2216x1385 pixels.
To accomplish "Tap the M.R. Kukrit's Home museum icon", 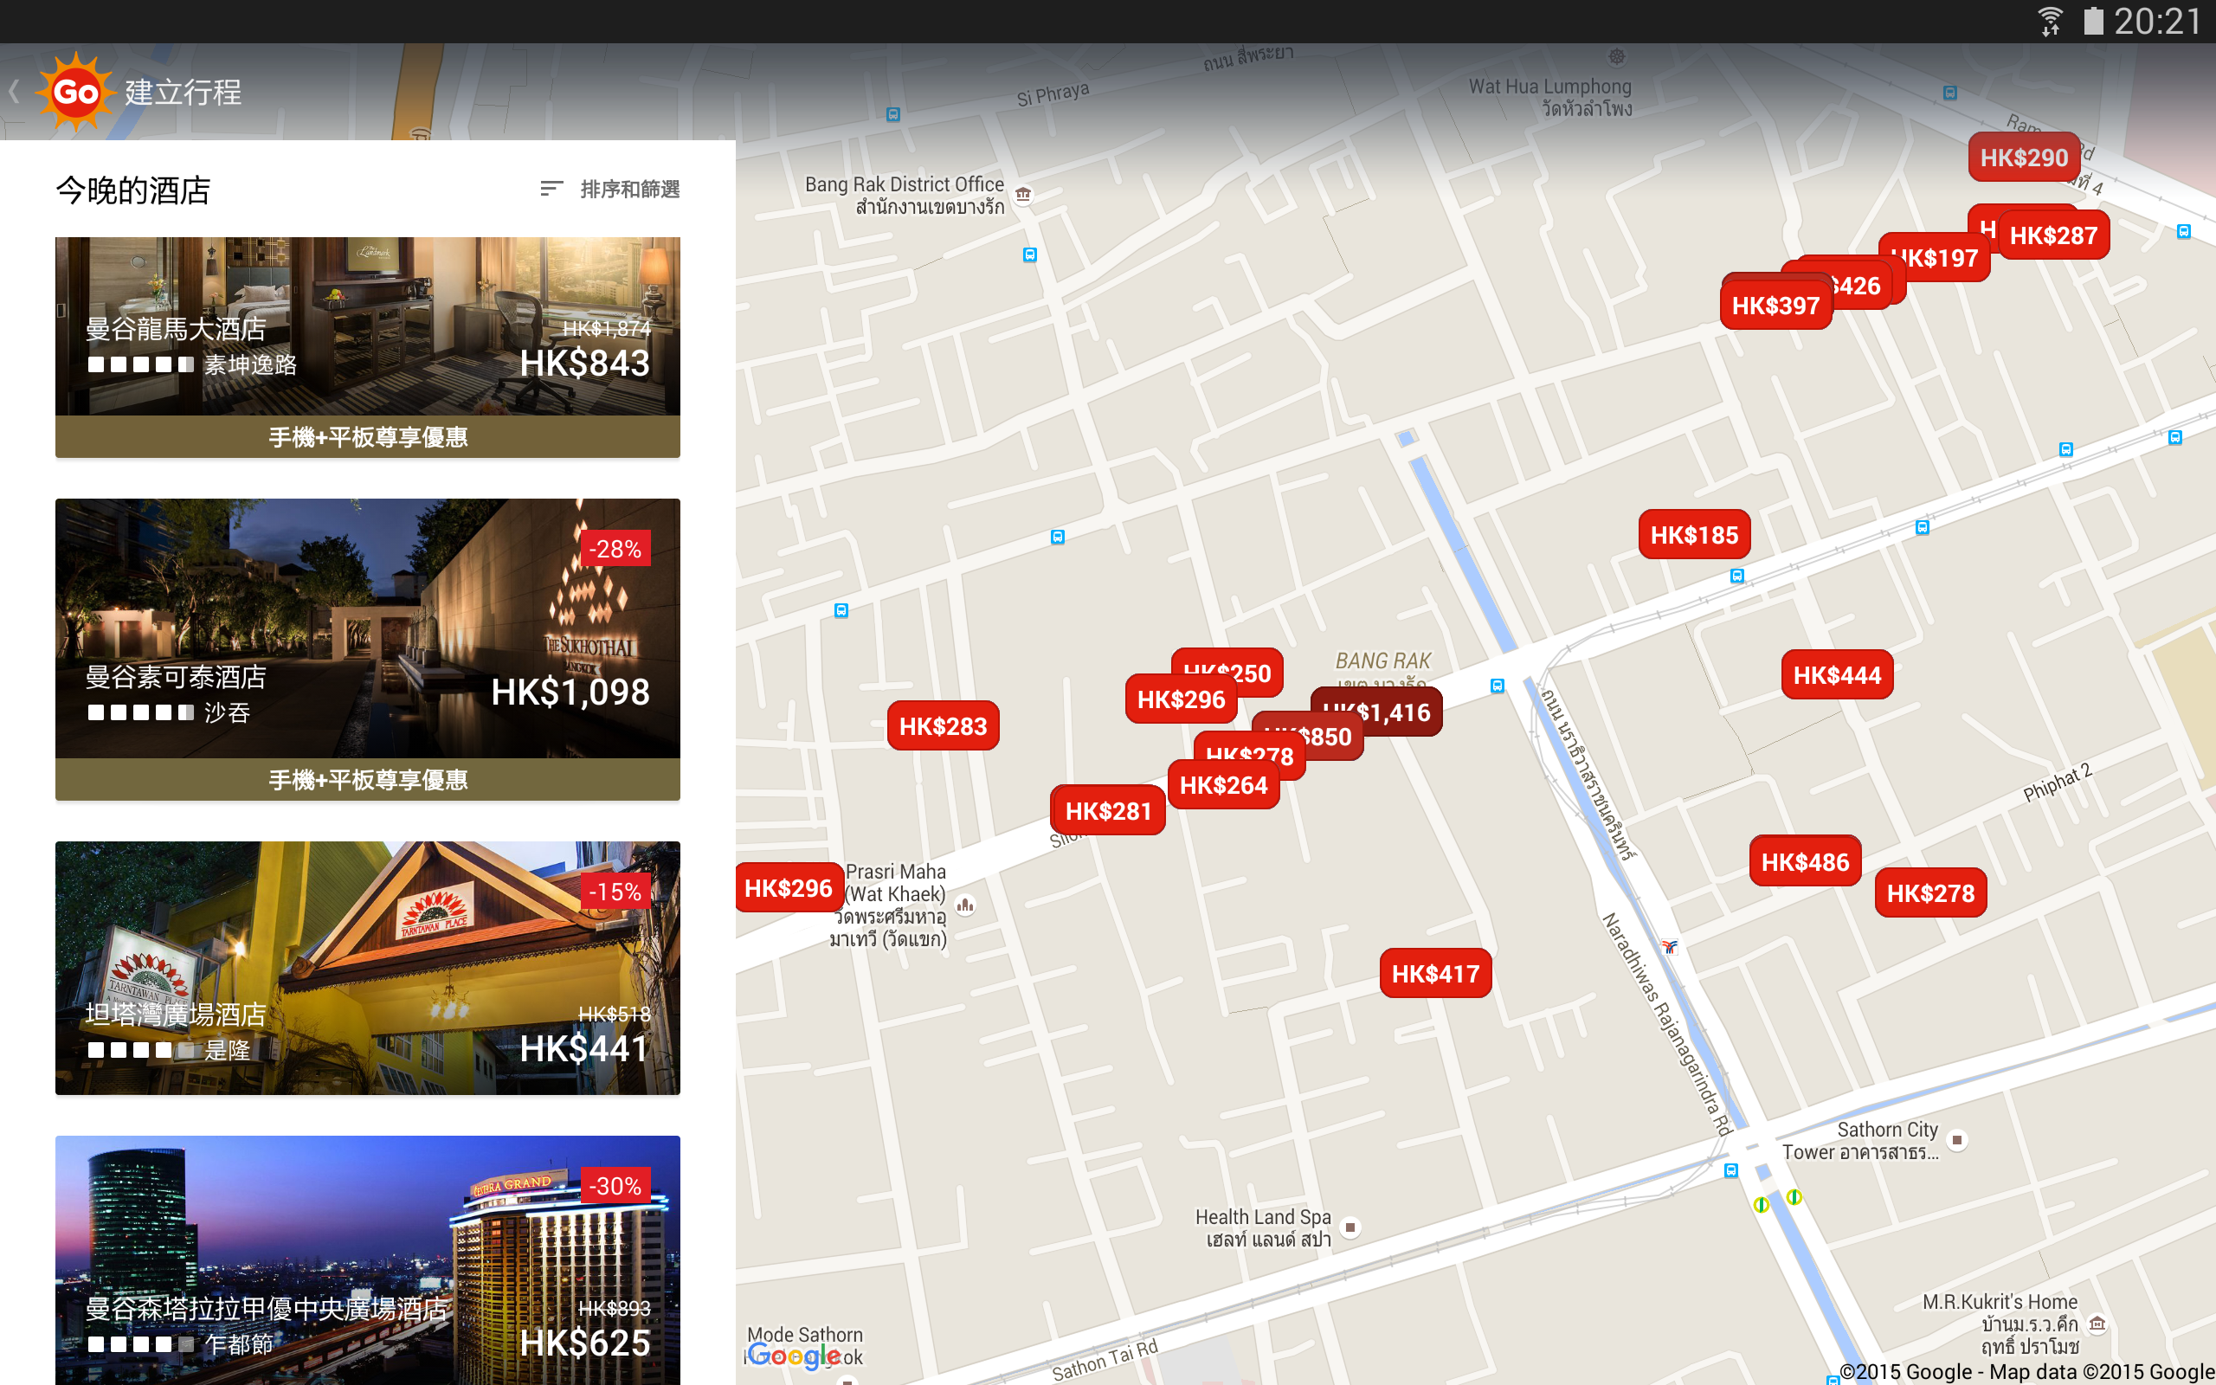I will [2097, 1324].
